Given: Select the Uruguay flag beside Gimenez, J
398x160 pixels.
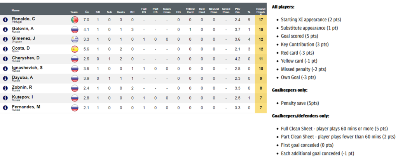Looking at the screenshot, I should [x=74, y=39].
